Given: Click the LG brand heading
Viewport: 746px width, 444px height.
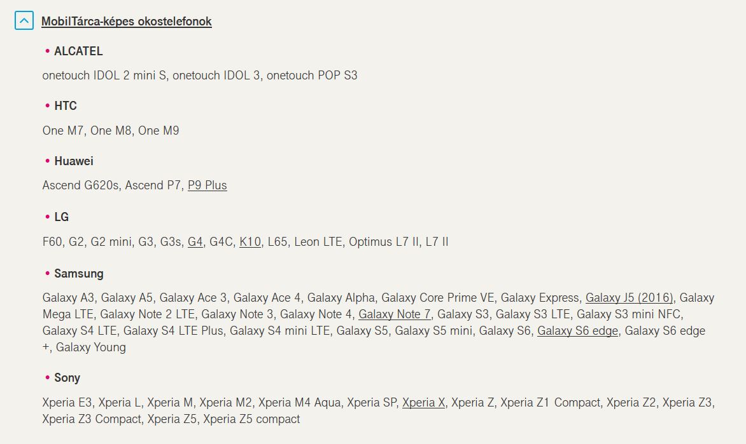Looking at the screenshot, I should (x=61, y=217).
